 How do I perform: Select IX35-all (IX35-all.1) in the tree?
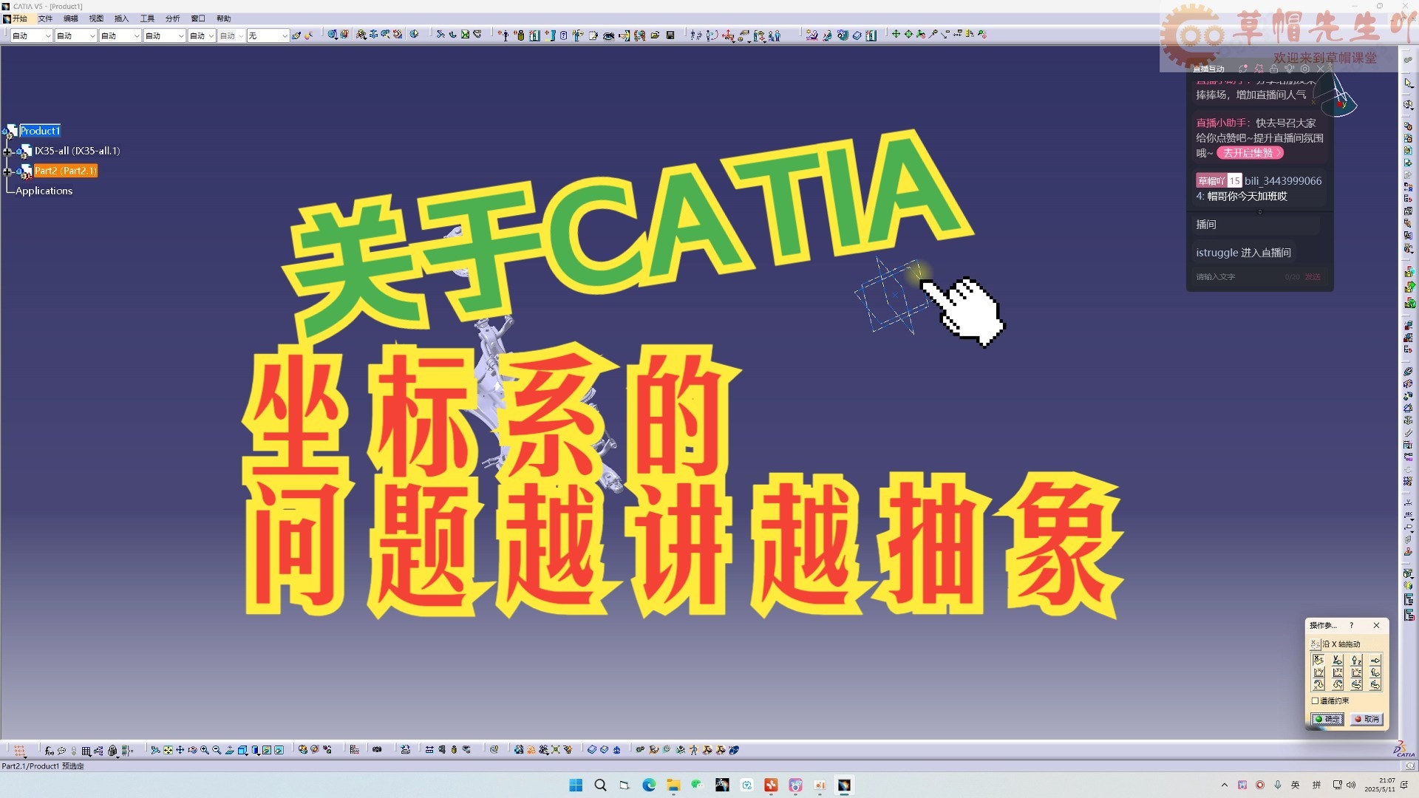click(77, 151)
